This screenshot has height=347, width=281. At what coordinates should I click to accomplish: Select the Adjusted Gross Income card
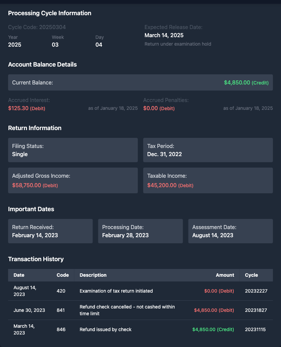[x=73, y=180]
